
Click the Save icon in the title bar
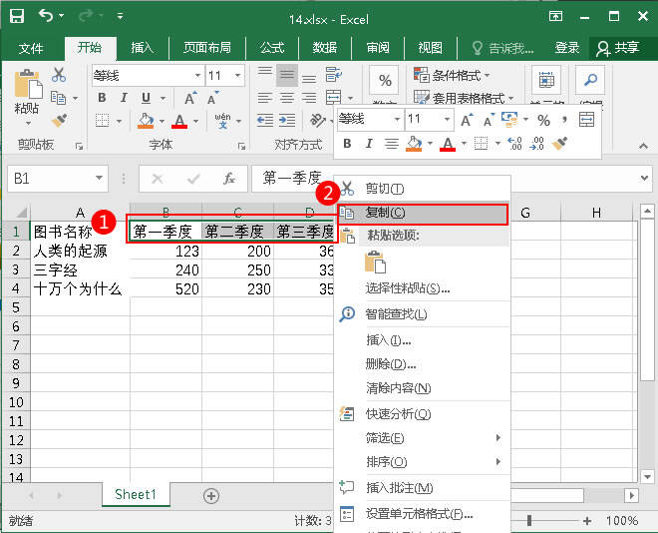17,16
